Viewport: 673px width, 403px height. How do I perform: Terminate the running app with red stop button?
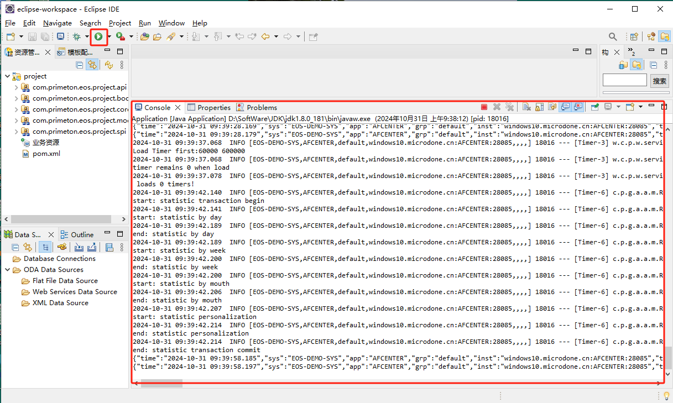(484, 107)
